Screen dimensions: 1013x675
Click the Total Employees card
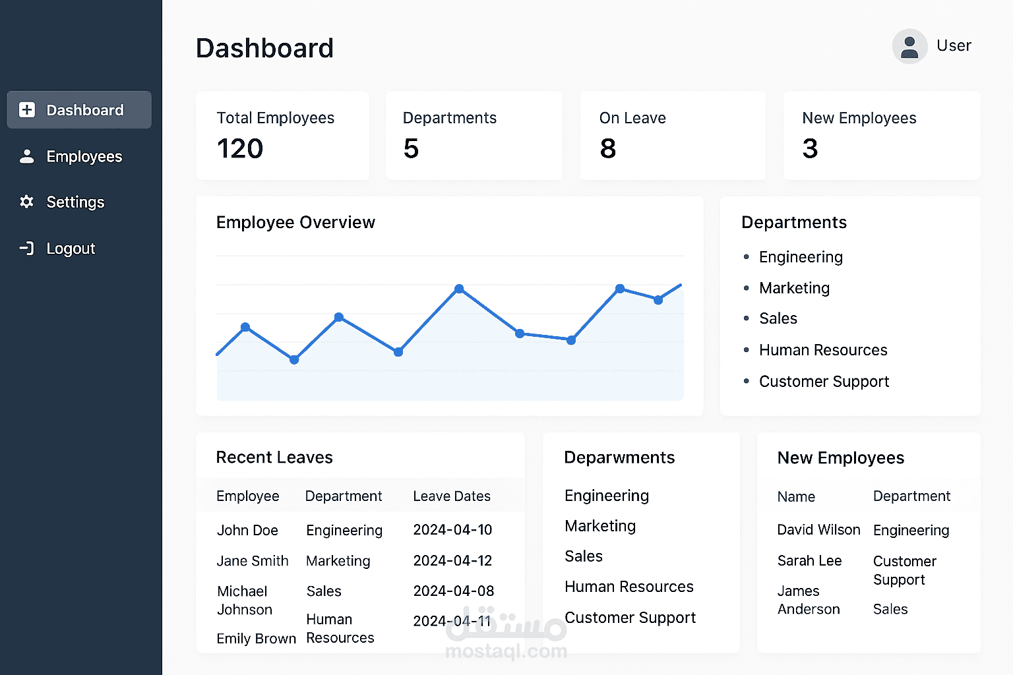point(282,135)
